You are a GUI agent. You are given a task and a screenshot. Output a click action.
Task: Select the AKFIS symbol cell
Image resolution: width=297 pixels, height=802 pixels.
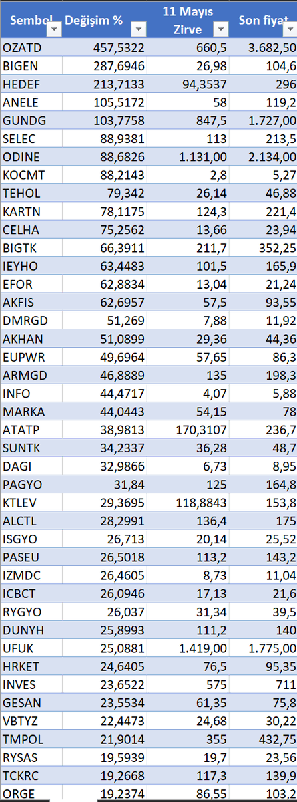tap(31, 303)
